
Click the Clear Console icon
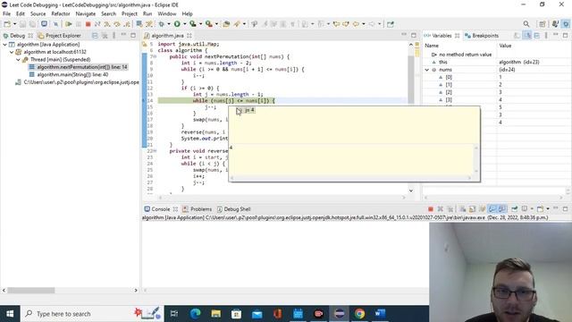[463, 209]
